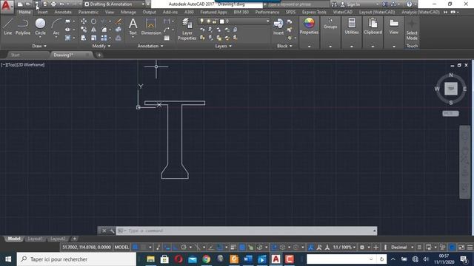Select the Circle tool
The image size is (474, 266).
(x=40, y=27)
